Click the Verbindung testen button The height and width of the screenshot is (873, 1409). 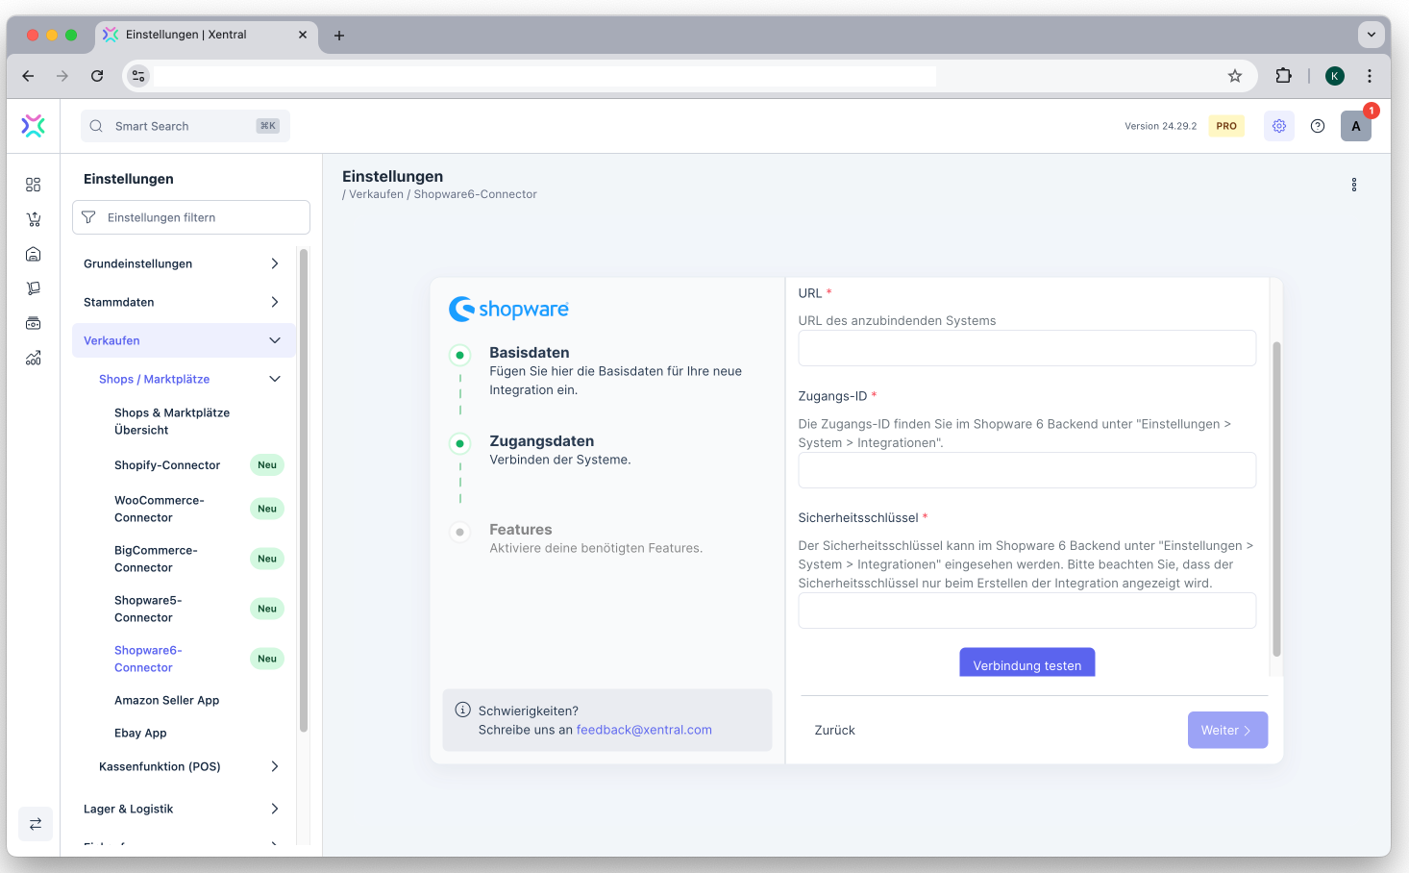click(x=1026, y=663)
